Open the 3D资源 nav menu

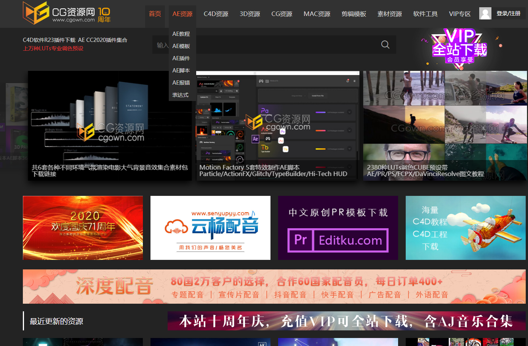[250, 14]
